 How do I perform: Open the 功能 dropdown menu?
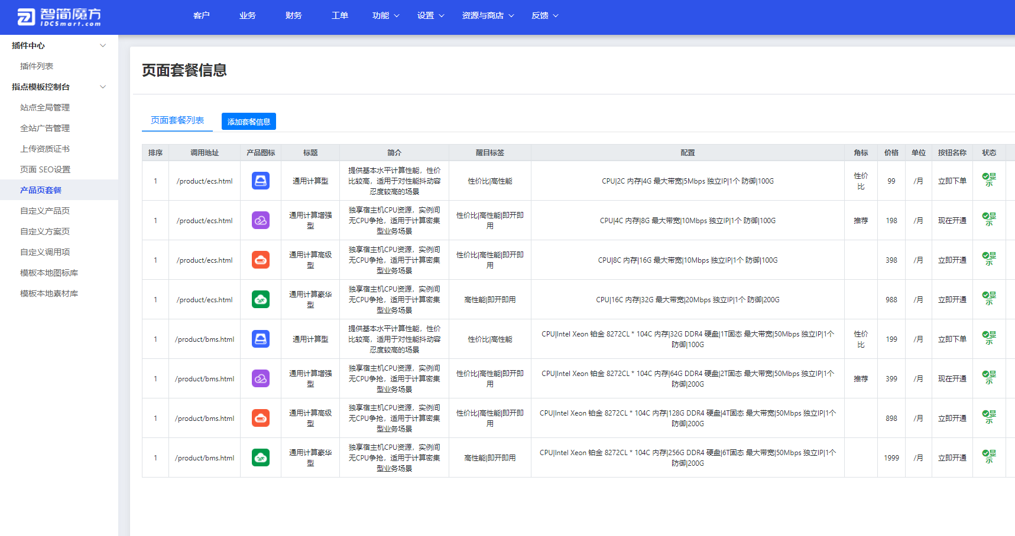[386, 15]
